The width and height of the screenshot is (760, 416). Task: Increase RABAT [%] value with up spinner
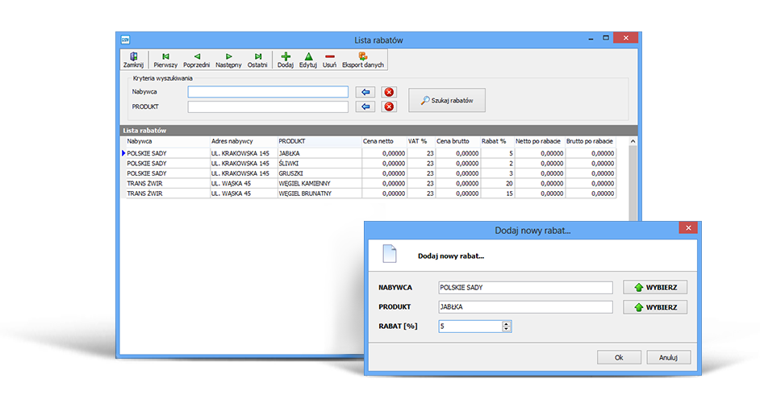[506, 323]
